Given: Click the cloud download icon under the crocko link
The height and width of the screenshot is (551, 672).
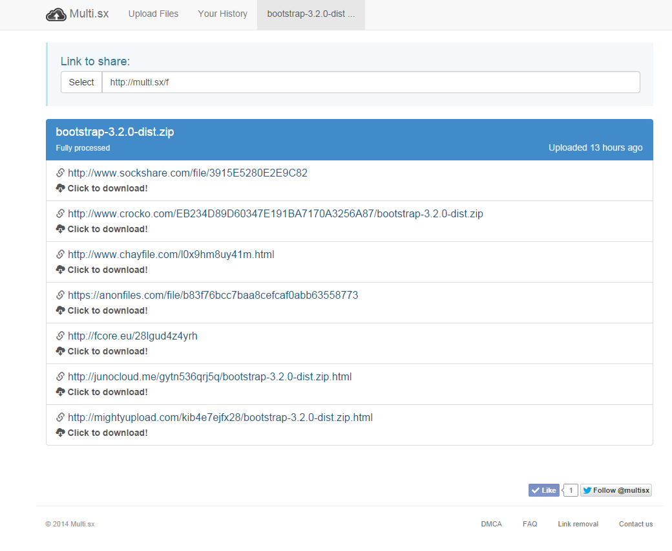Looking at the screenshot, I should [x=61, y=229].
